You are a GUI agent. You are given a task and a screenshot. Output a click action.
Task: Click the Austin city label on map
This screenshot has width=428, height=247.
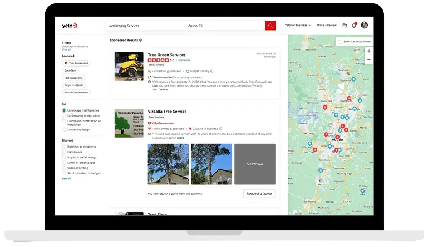(x=337, y=140)
